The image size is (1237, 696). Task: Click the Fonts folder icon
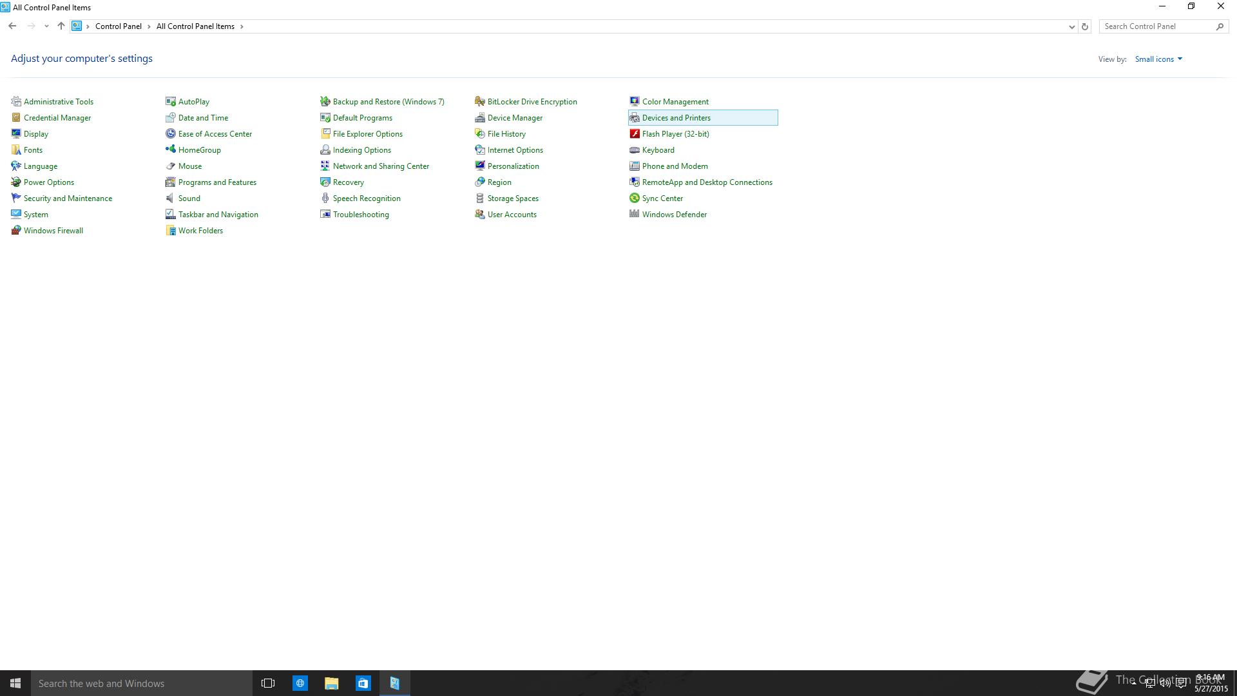click(16, 150)
